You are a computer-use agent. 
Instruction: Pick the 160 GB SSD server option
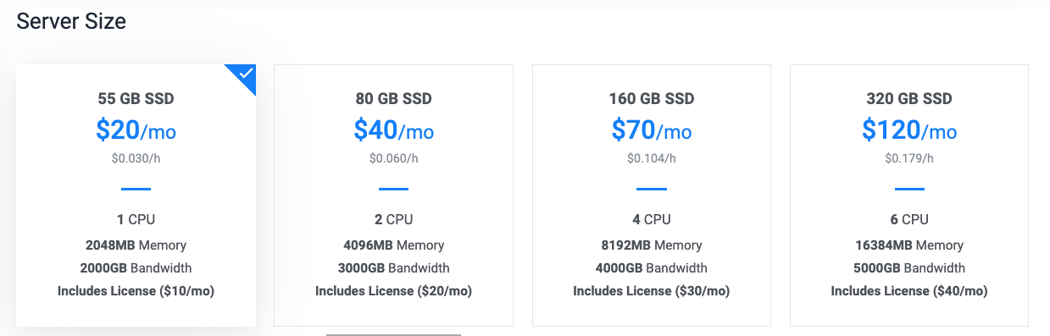pos(652,196)
